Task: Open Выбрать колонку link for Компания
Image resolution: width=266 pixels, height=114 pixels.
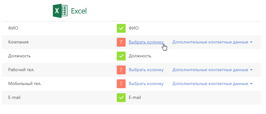Action: point(146,42)
